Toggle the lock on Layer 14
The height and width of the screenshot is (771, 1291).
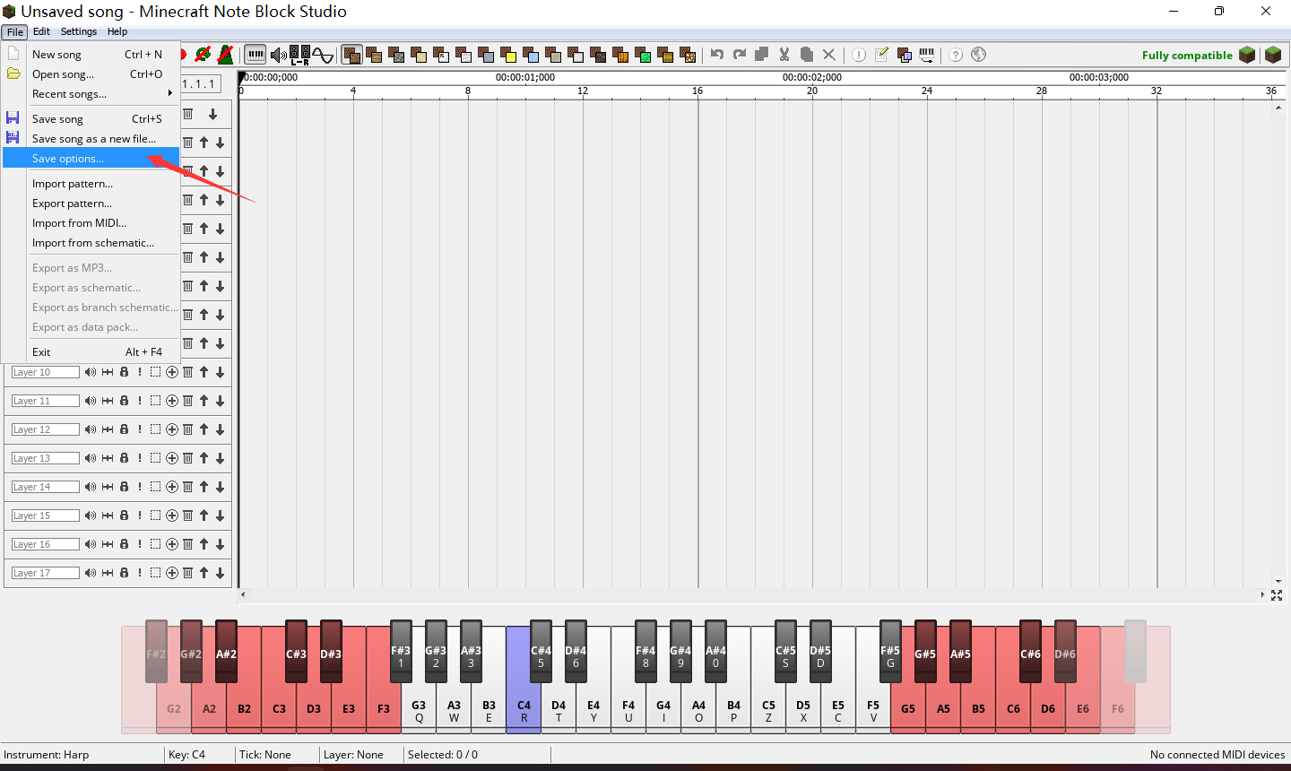[125, 487]
